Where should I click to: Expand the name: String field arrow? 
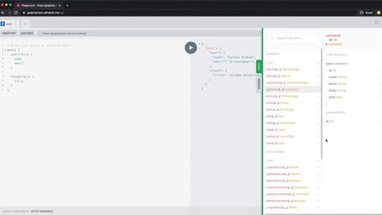(x=379, y=77)
